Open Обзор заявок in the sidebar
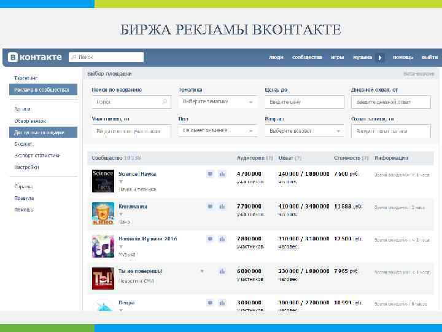The width and height of the screenshot is (442, 332). pyautogui.click(x=30, y=121)
